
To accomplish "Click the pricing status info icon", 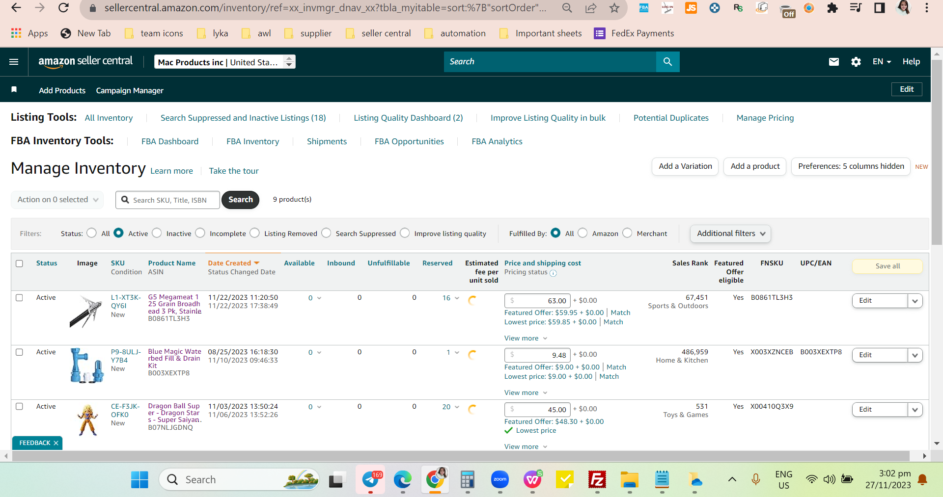I will click(553, 273).
